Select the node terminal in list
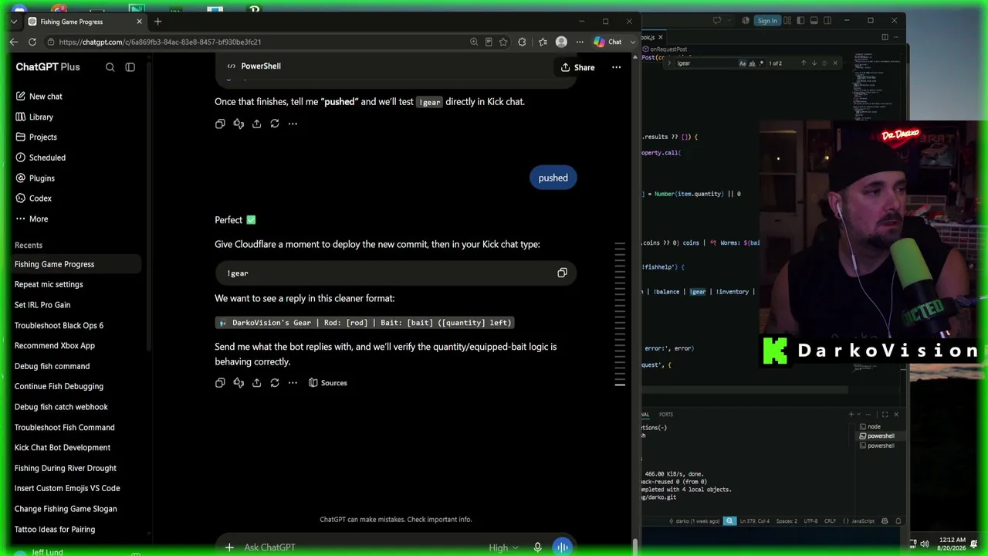Screen dimensions: 988x556 pyautogui.click(x=872, y=427)
